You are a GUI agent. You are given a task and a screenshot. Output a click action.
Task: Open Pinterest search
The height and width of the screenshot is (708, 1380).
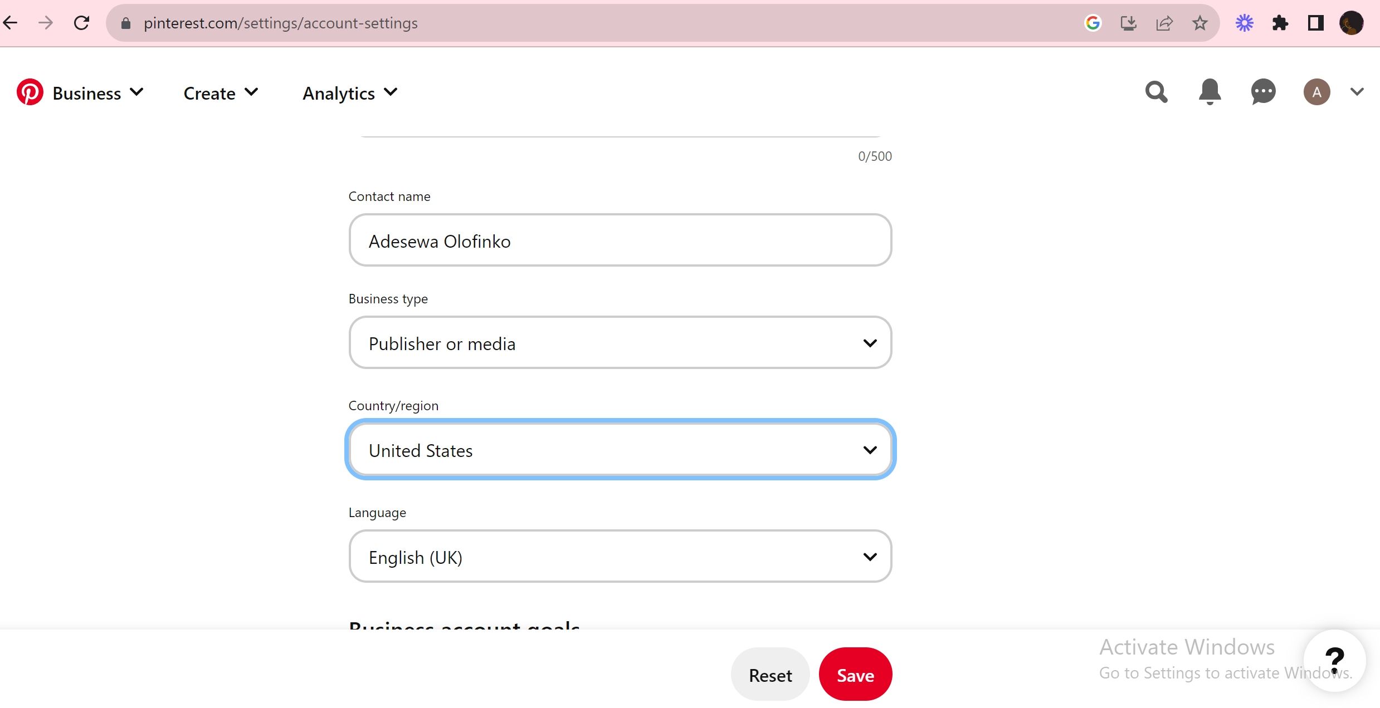tap(1155, 92)
